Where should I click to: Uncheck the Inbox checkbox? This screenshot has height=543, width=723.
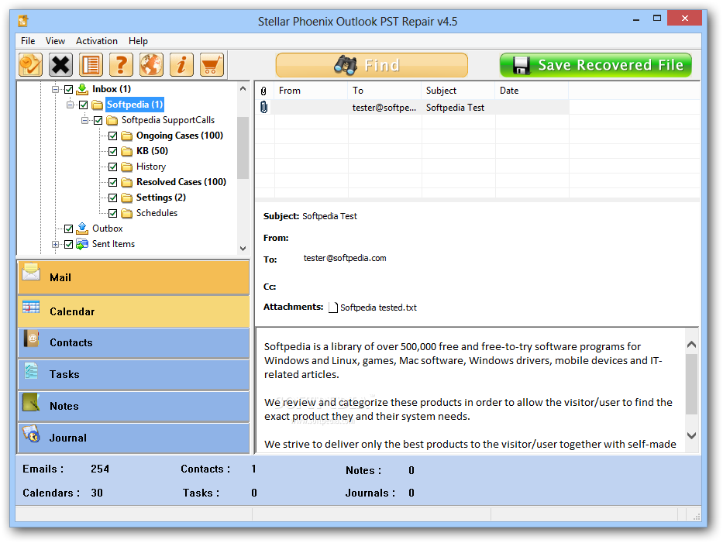(x=69, y=89)
